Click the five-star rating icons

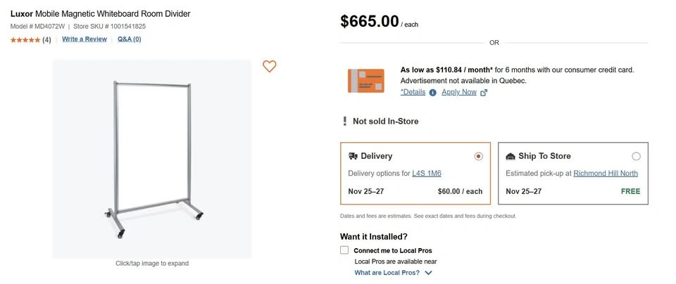click(x=25, y=39)
